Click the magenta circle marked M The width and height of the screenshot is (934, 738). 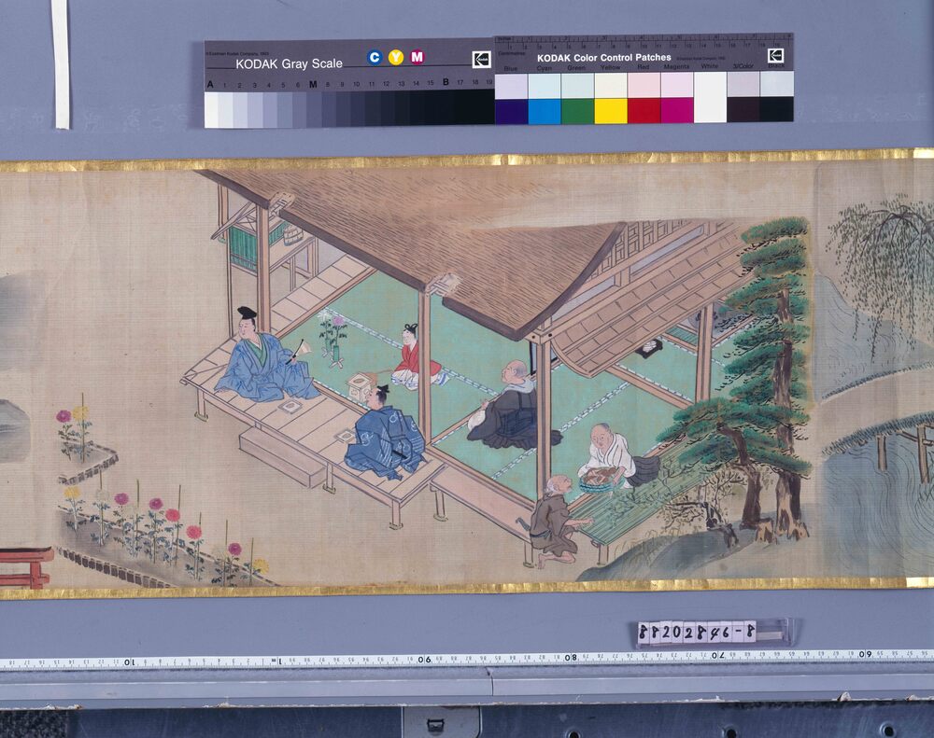(417, 57)
